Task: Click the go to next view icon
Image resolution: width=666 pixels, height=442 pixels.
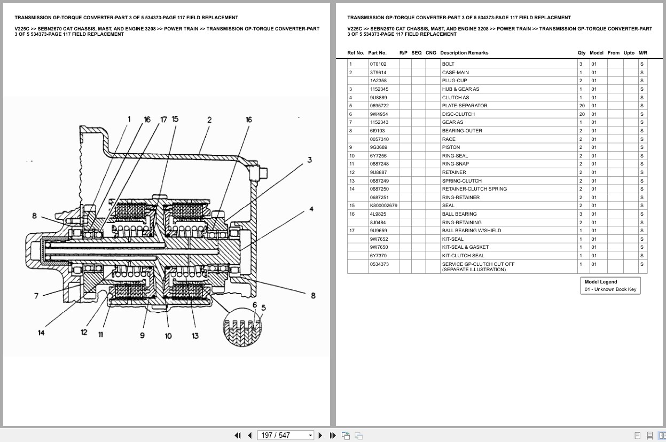Action: 358,436
